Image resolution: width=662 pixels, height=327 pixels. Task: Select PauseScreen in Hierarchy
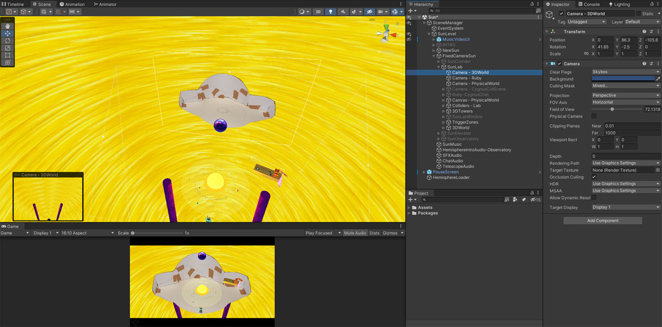click(x=446, y=172)
